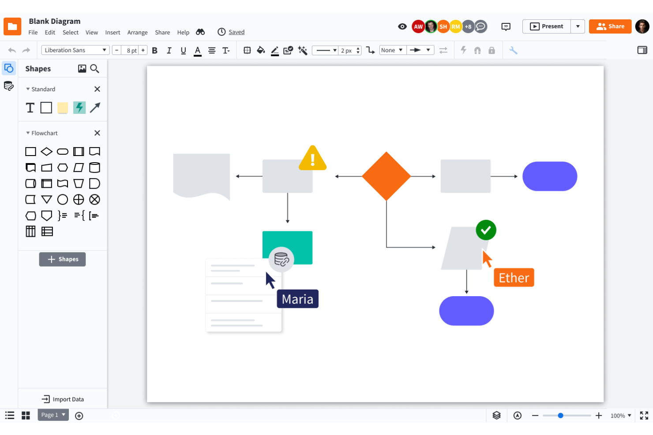Open the Liberation Sans font dropdown
653x435 pixels.
[x=75, y=50]
